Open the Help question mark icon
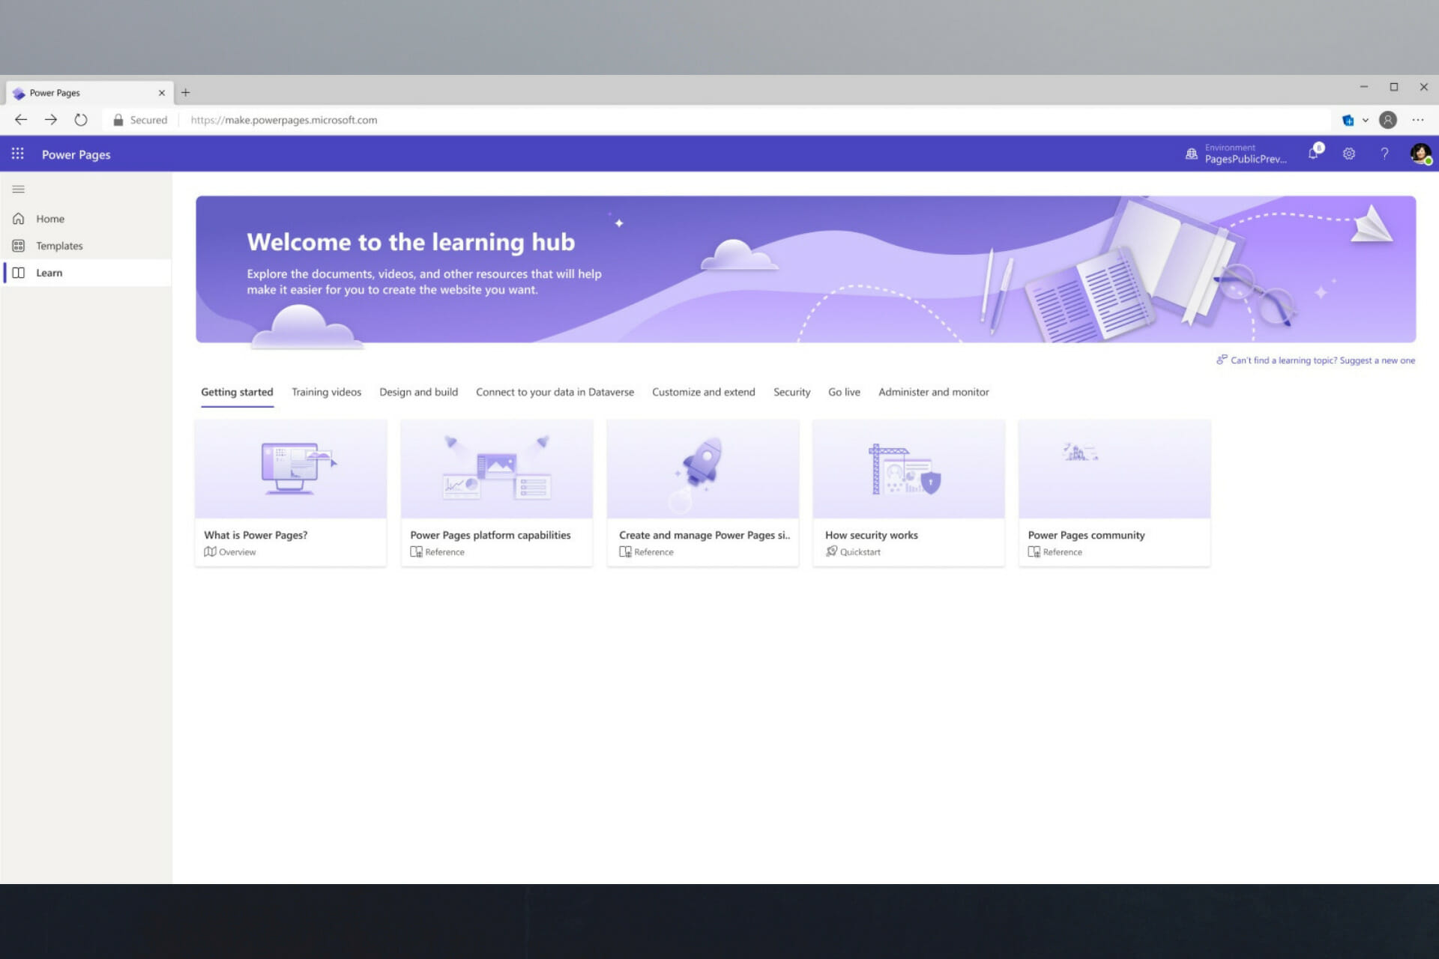Viewport: 1439px width, 959px height. pos(1384,154)
